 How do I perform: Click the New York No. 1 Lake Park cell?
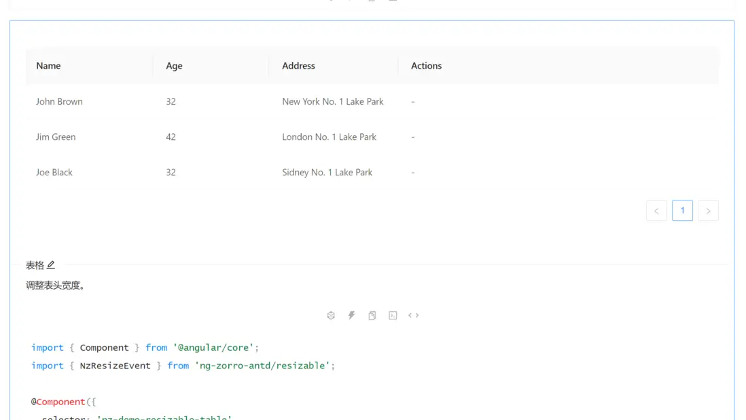(333, 101)
